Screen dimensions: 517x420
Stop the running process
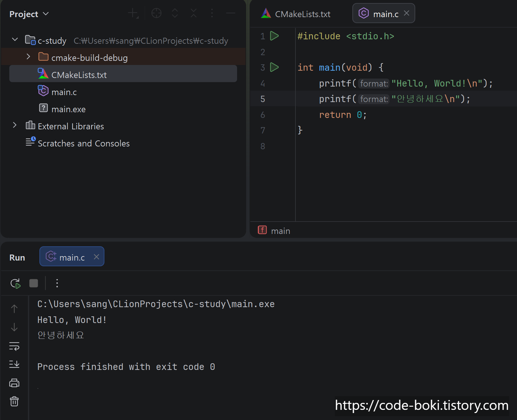coord(34,283)
